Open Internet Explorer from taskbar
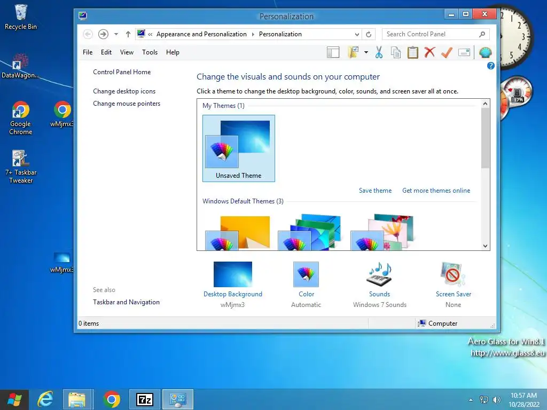Screen dimensions: 547x410 [45, 399]
